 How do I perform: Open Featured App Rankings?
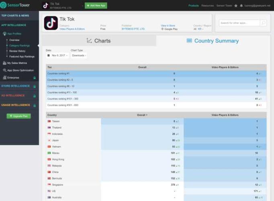(x=22, y=56)
